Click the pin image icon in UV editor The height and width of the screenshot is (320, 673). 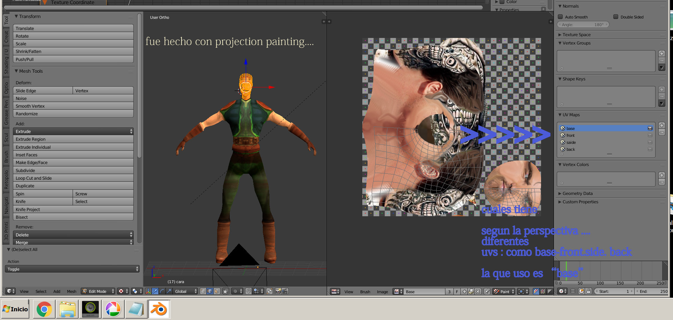point(487,291)
